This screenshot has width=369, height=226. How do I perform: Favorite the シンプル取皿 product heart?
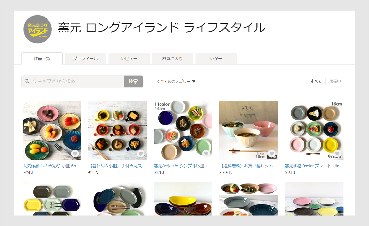pos(206,154)
